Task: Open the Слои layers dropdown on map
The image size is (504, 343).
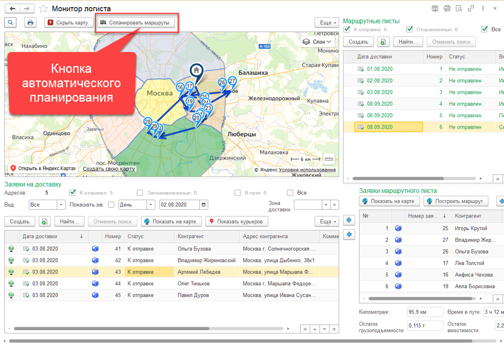Action: coord(318,42)
